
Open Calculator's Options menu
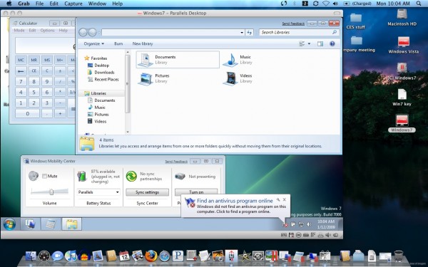click(x=48, y=30)
